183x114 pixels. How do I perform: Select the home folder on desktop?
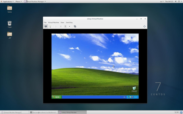tap(10, 9)
